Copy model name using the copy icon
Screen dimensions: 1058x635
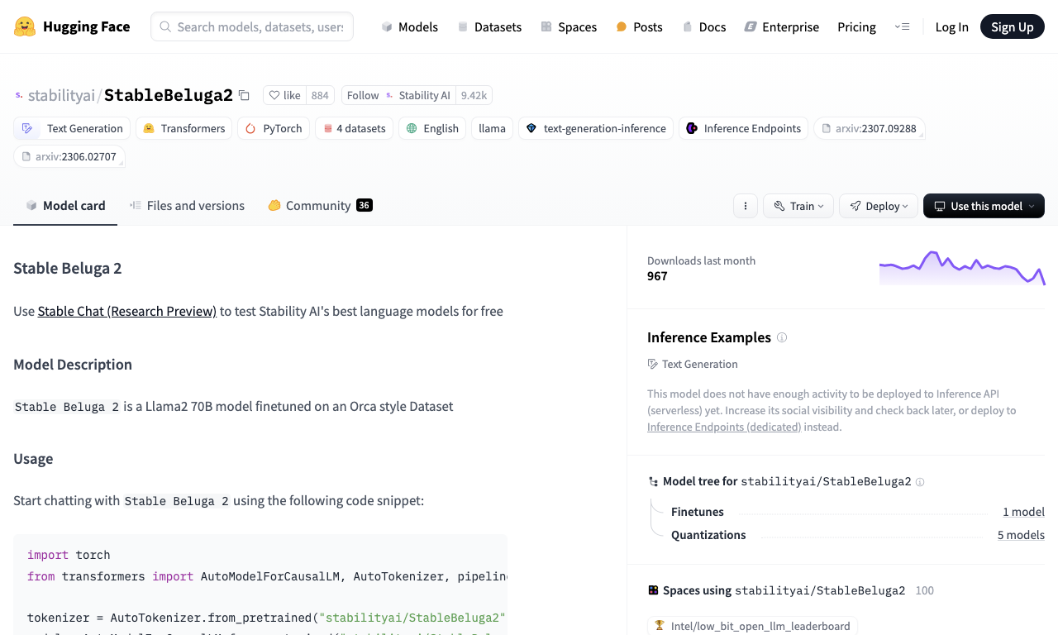(244, 95)
